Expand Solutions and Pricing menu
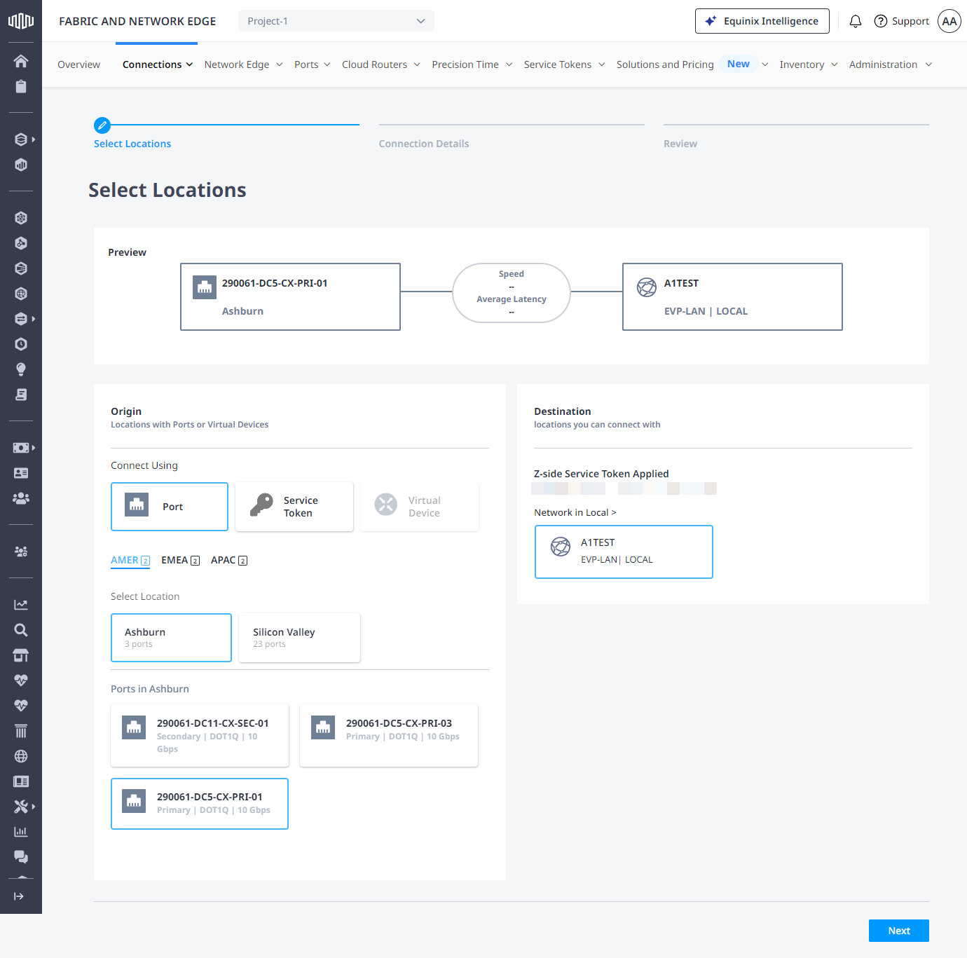The height and width of the screenshot is (958, 967). (x=692, y=64)
